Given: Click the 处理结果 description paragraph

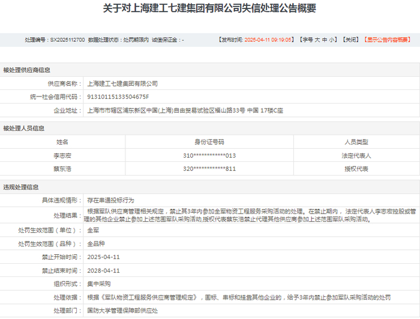Looking at the screenshot, I should click(x=250, y=215).
